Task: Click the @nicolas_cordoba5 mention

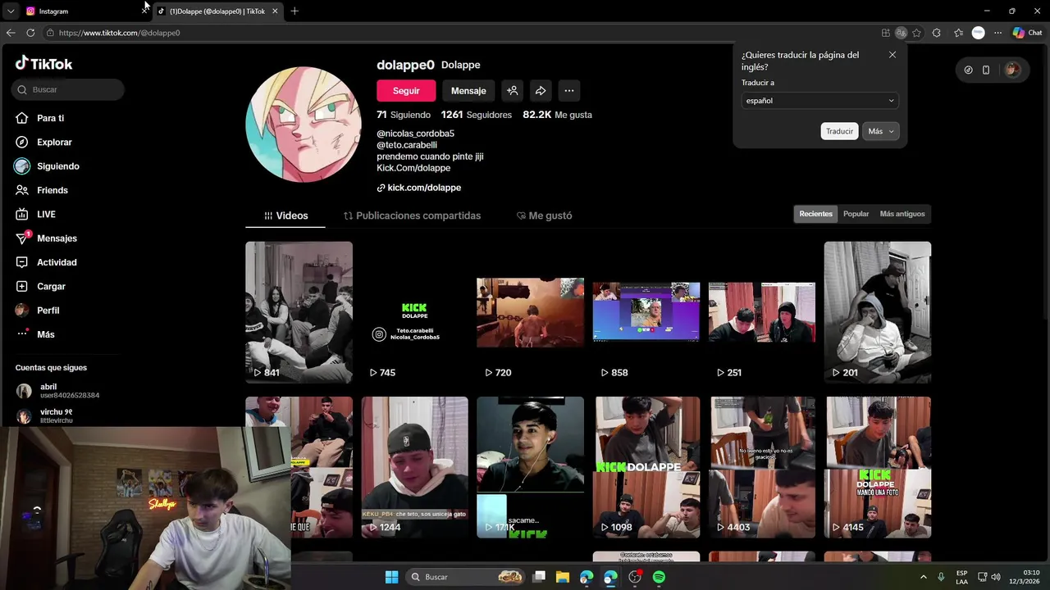Action: pos(415,134)
